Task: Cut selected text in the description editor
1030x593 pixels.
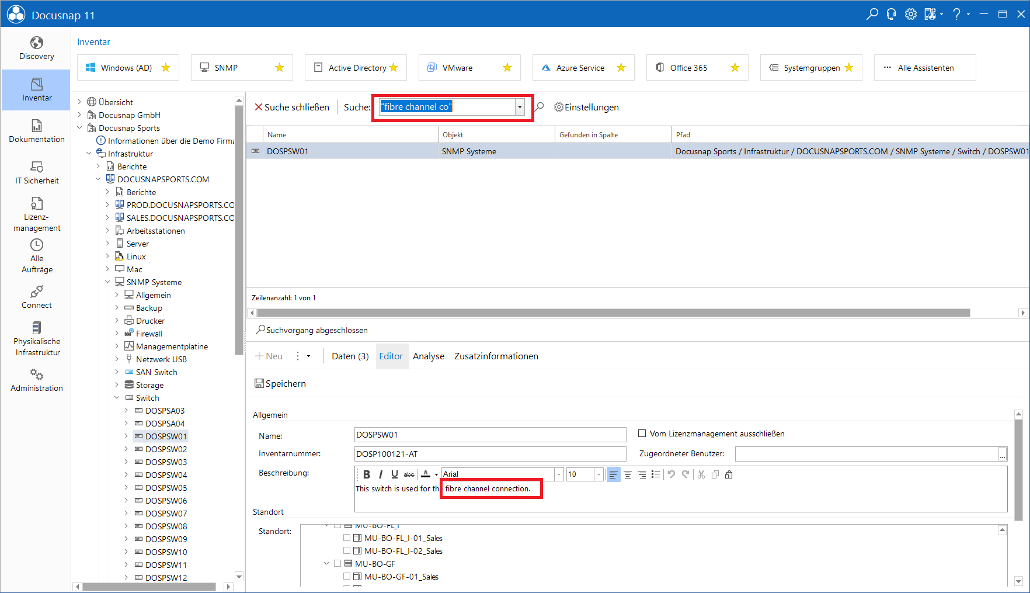Action: tap(701, 474)
